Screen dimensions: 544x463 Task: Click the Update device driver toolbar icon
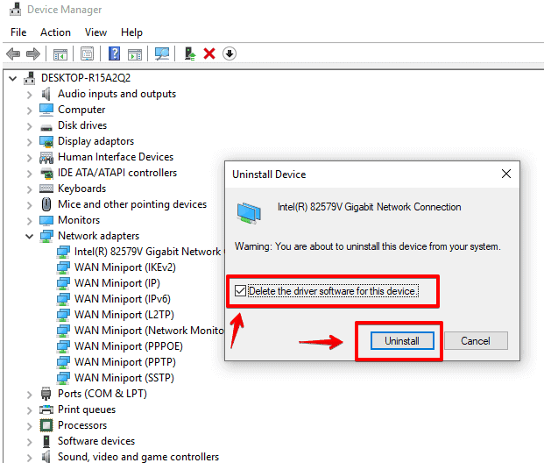pyautogui.click(x=190, y=53)
